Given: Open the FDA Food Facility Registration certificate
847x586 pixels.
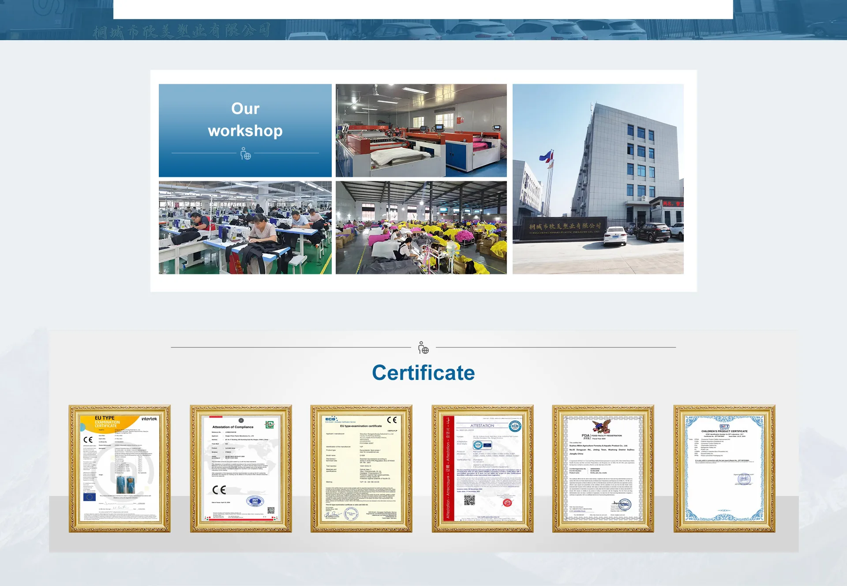Looking at the screenshot, I should tap(603, 469).
